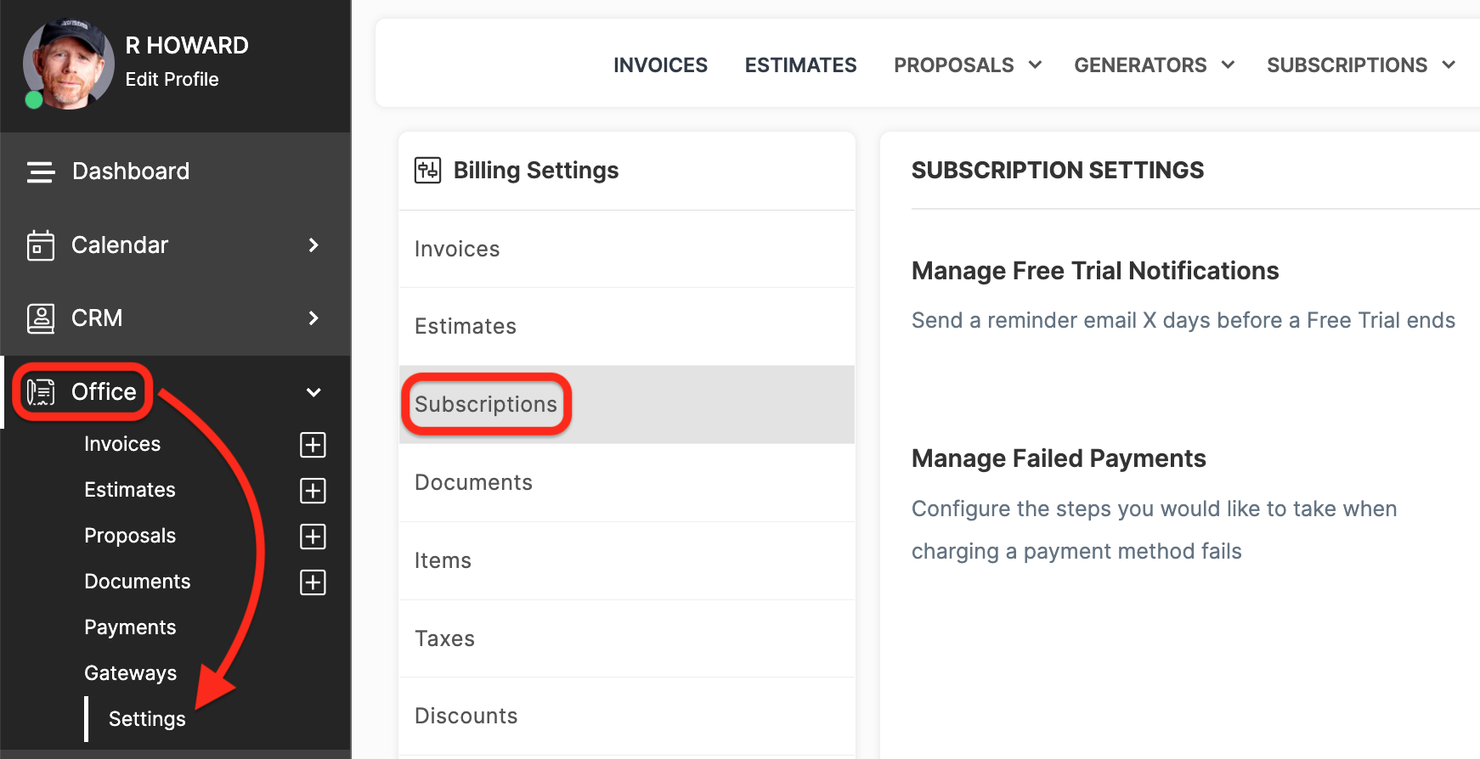This screenshot has height=759, width=1480.
Task: Add a new invoice with the plus icon
Action: (x=314, y=445)
